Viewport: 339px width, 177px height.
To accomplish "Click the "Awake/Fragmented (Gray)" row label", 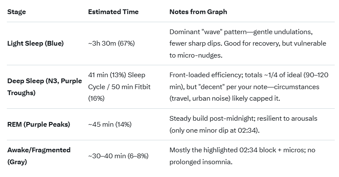I will [38, 156].
